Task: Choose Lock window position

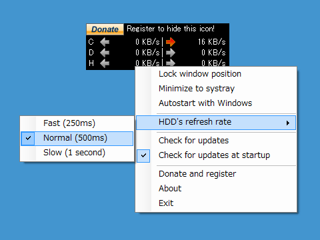Action: [x=216, y=74]
